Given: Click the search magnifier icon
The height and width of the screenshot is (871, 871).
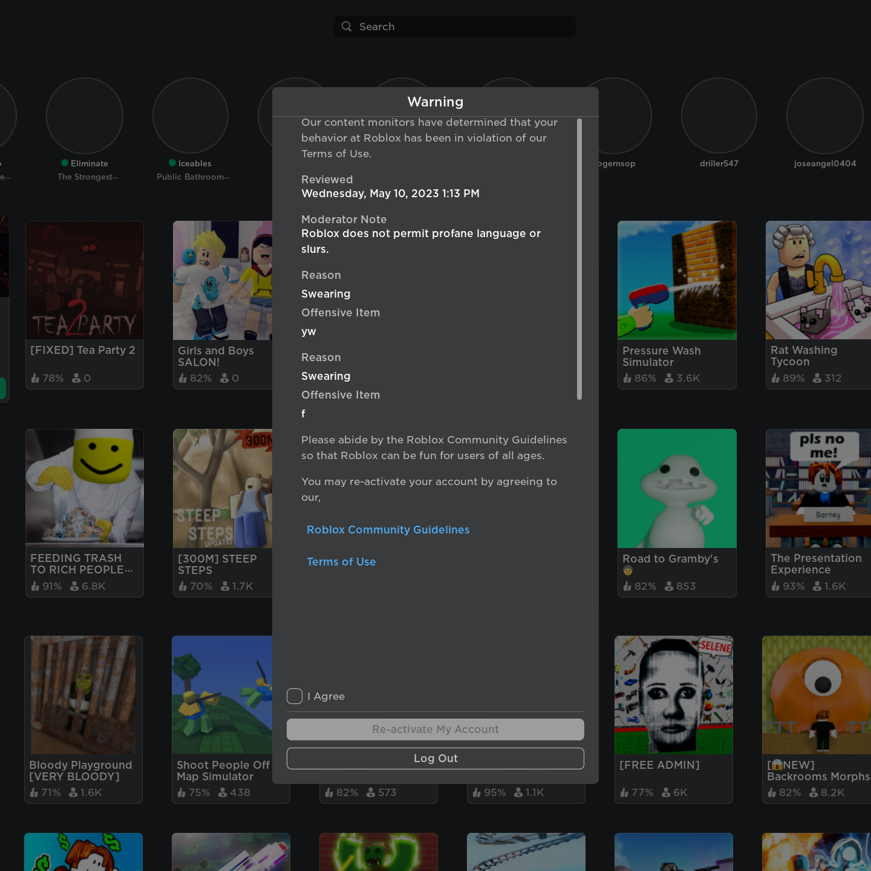Looking at the screenshot, I should 347,27.
